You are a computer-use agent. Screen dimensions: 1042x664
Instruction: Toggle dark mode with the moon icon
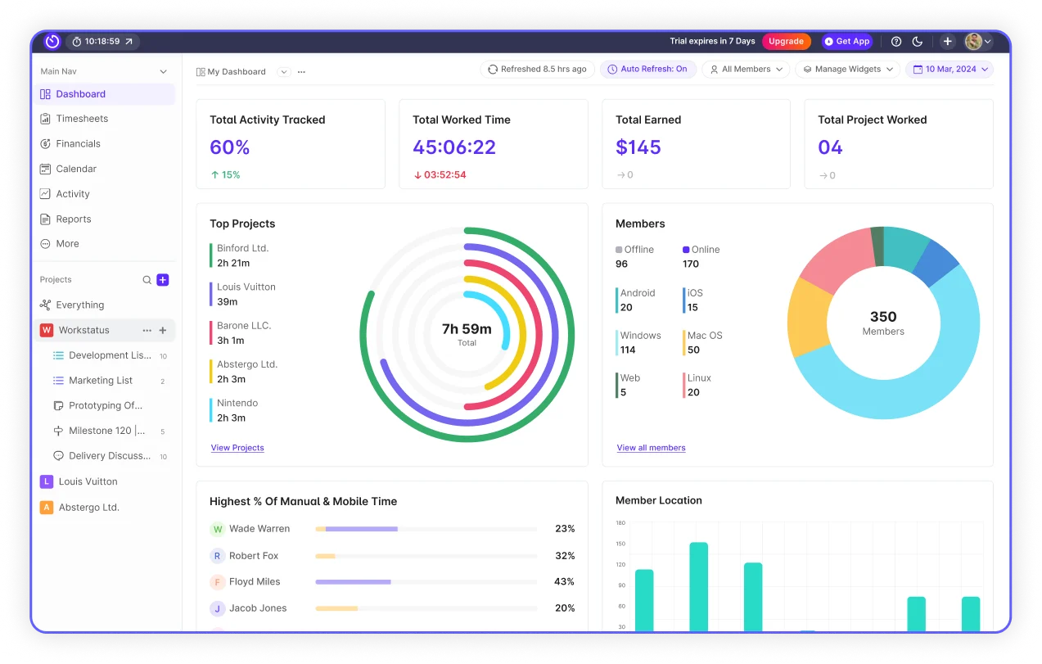[917, 41]
